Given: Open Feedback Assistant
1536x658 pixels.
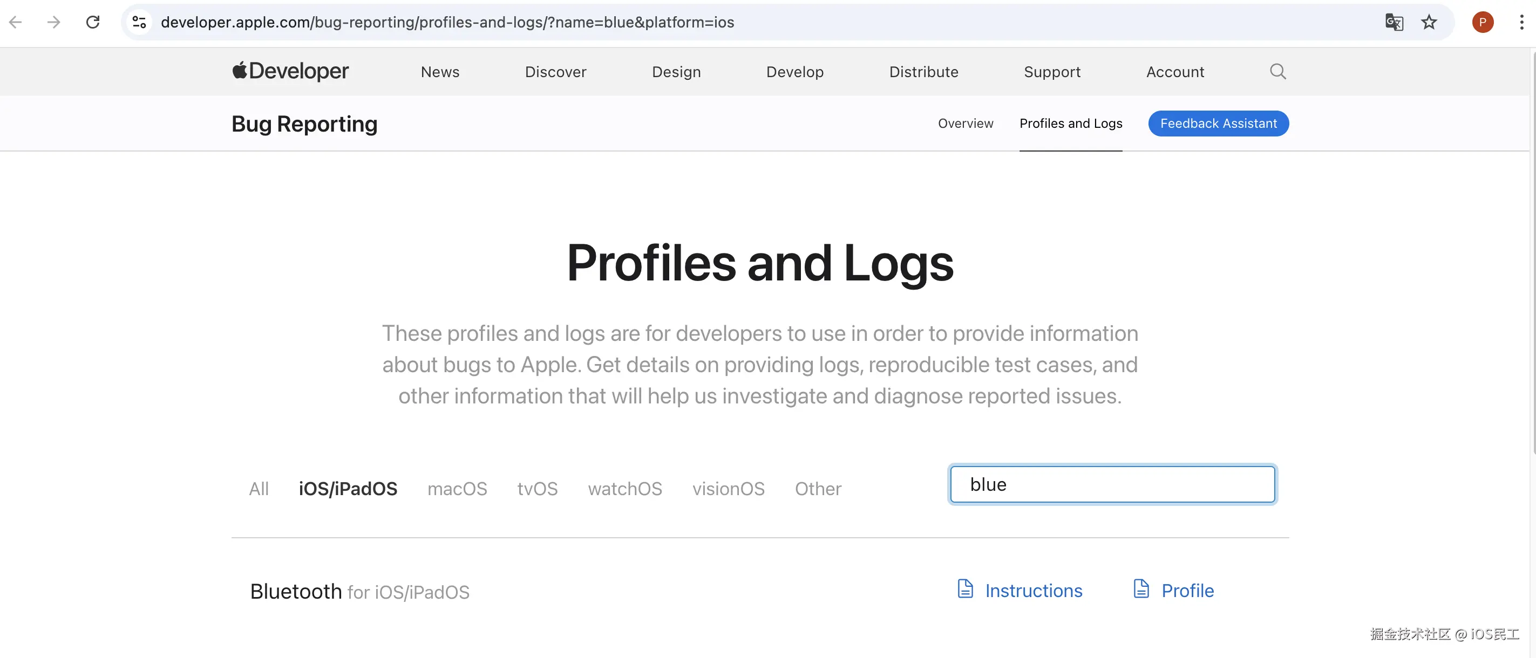Looking at the screenshot, I should tap(1218, 124).
